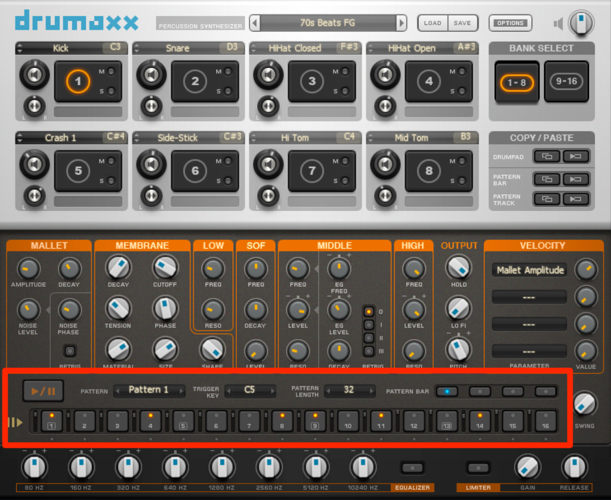Image resolution: width=611 pixels, height=500 pixels.
Task: Open the Kick drum name selector
Action: (x=60, y=48)
